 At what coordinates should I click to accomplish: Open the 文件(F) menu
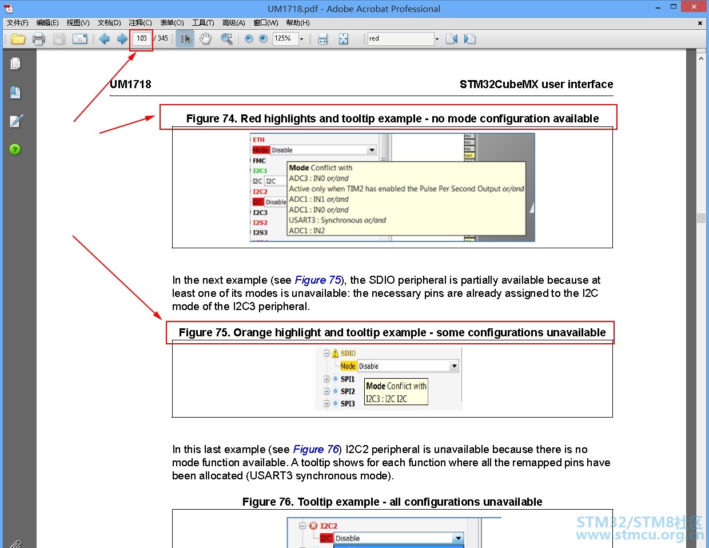tap(17, 23)
